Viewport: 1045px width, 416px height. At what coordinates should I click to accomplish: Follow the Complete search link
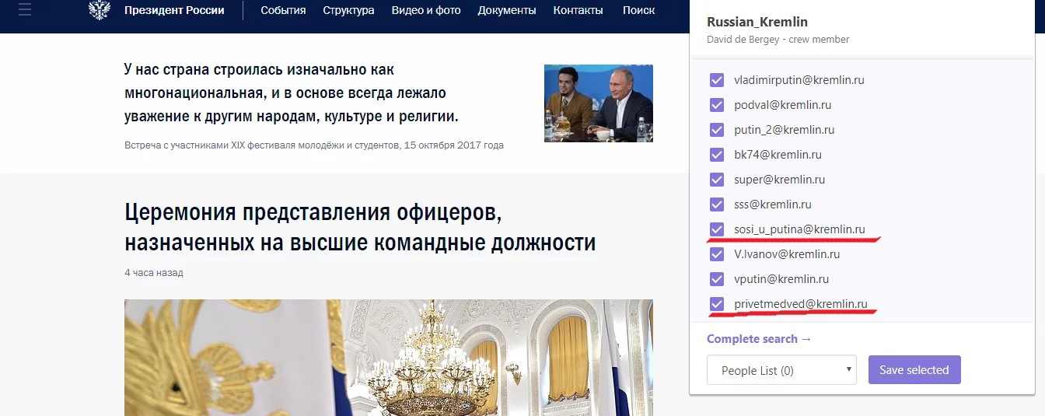pyautogui.click(x=759, y=339)
